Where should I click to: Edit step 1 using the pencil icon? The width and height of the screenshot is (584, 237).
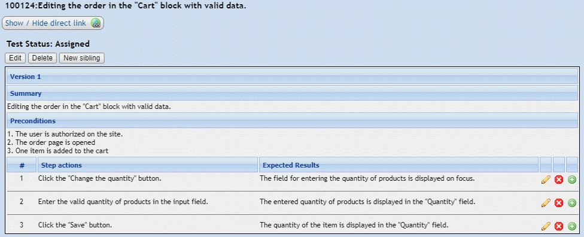click(x=546, y=180)
